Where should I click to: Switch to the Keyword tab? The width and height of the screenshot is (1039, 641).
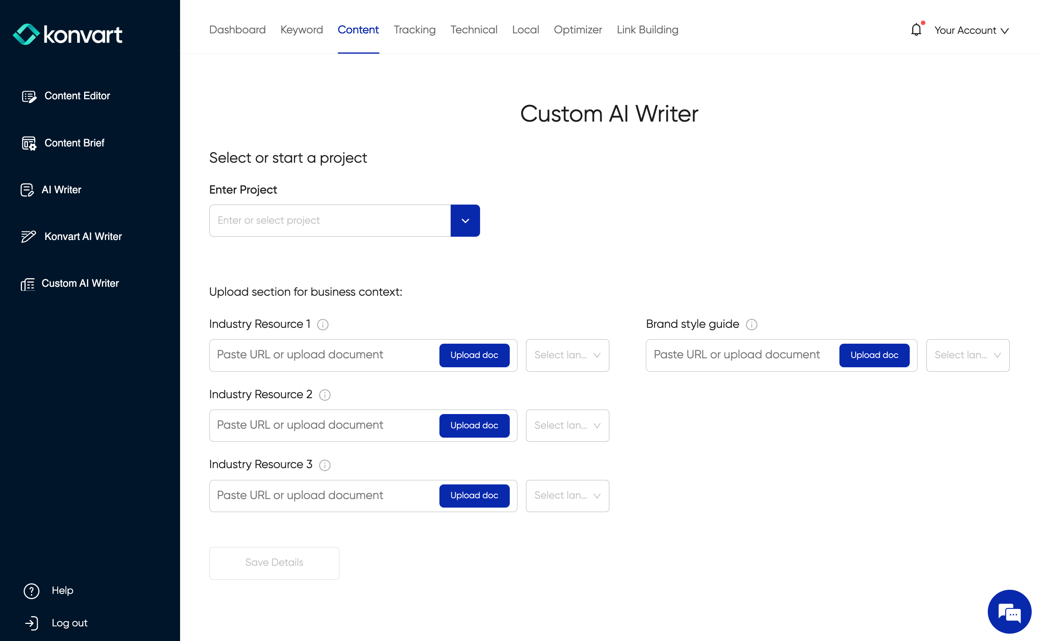pyautogui.click(x=302, y=30)
